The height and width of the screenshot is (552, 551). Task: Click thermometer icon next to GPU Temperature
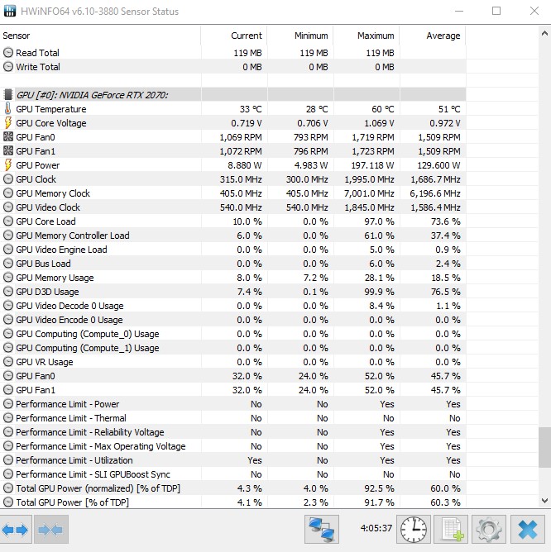7,109
